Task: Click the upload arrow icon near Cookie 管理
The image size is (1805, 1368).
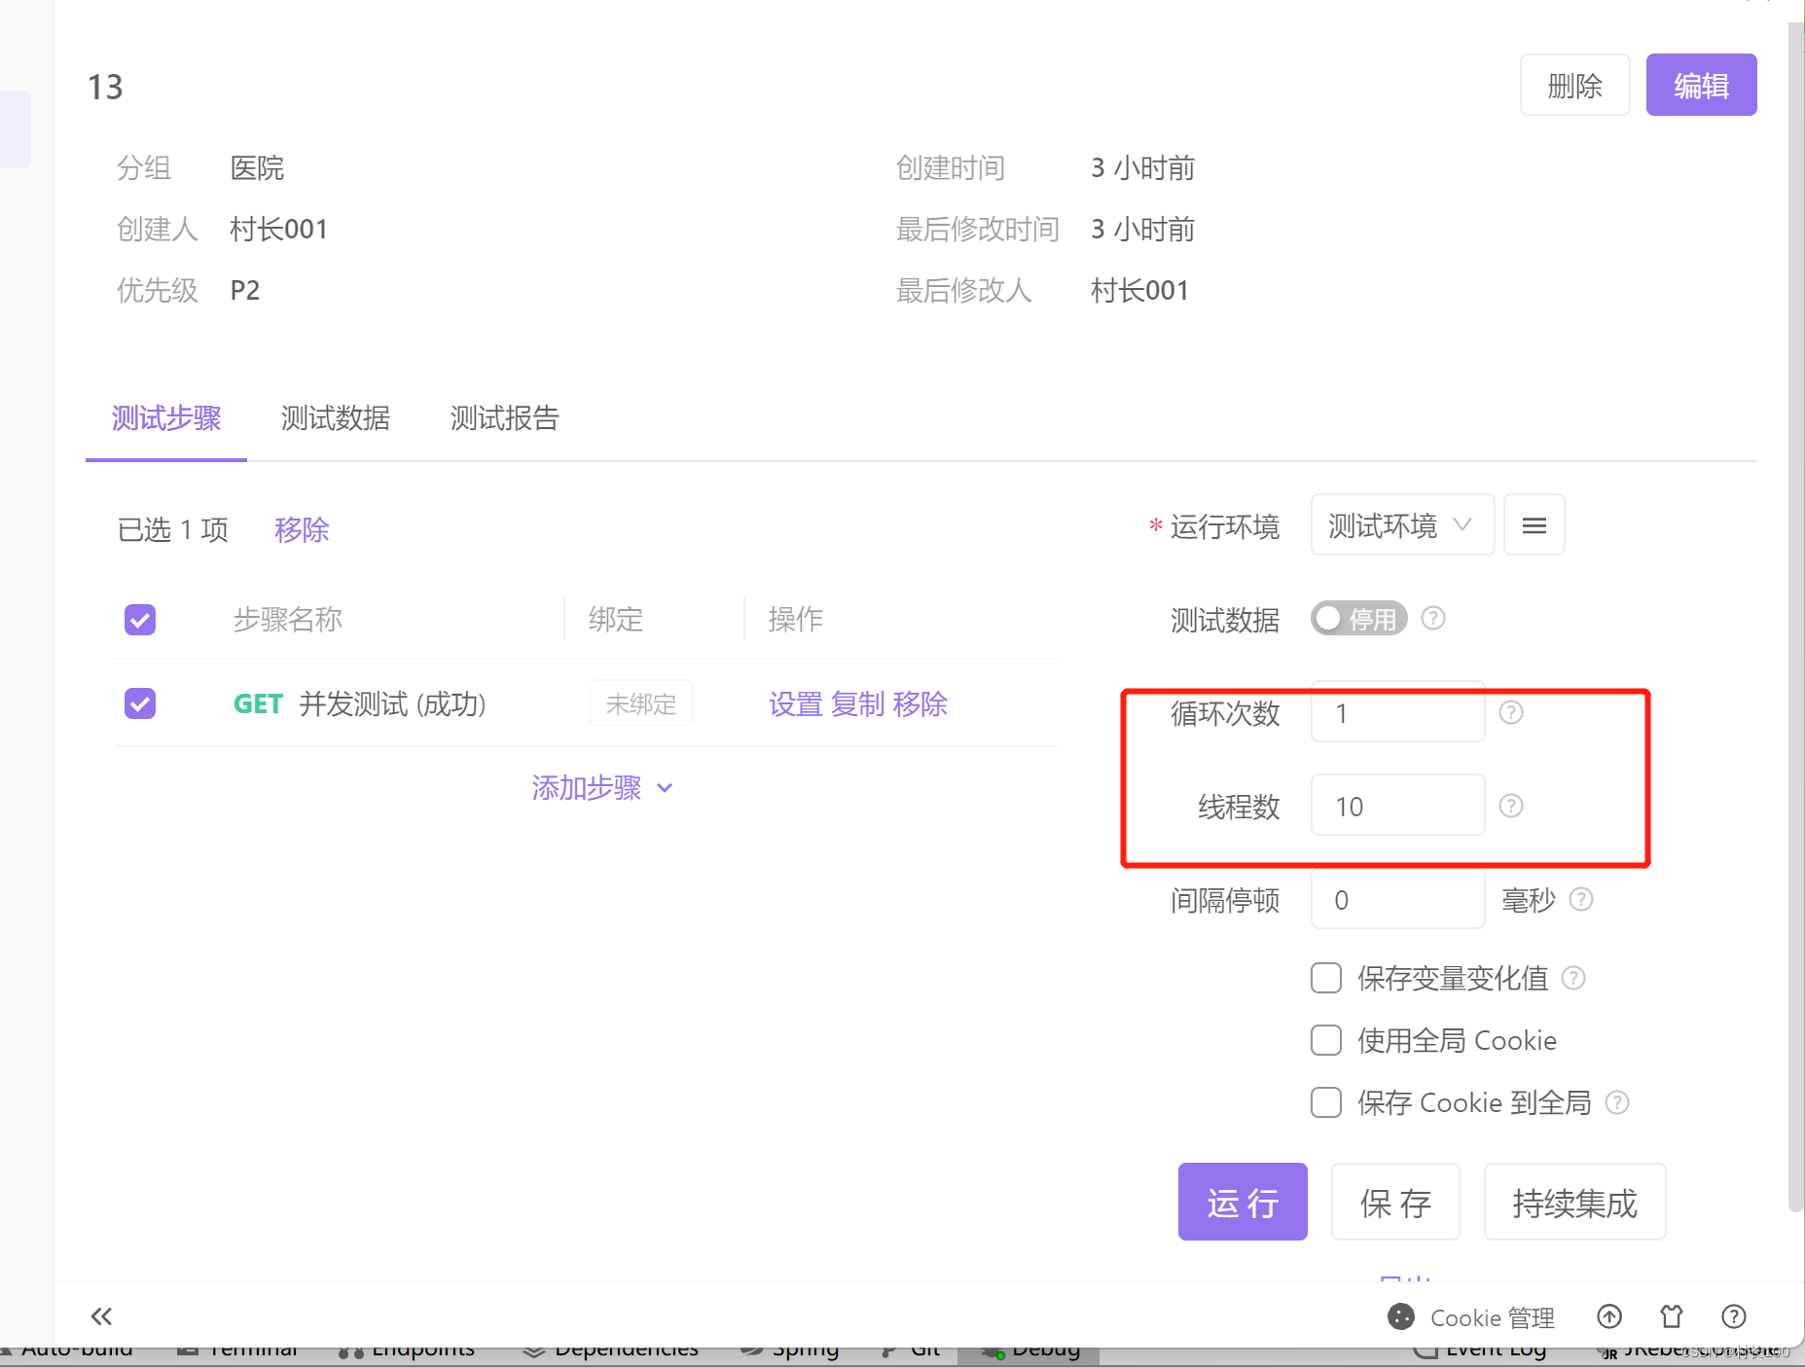Action: click(1608, 1316)
